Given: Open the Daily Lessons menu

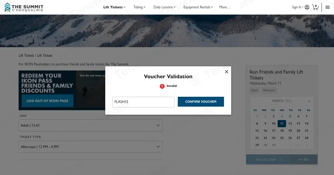Looking at the screenshot, I should tap(164, 7).
